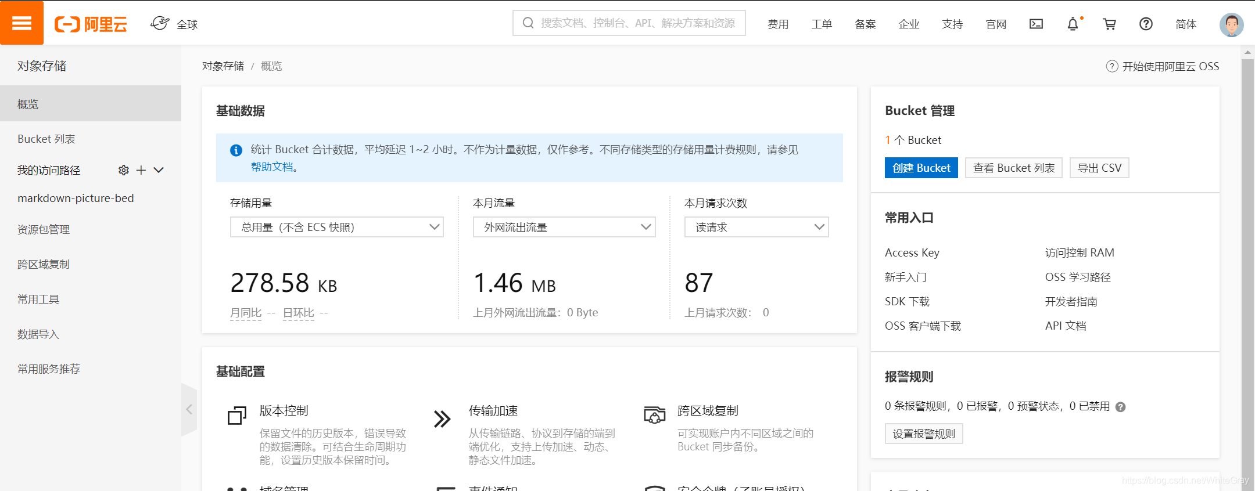Focus the top search input field
Image resolution: width=1255 pixels, height=491 pixels.
(629, 23)
